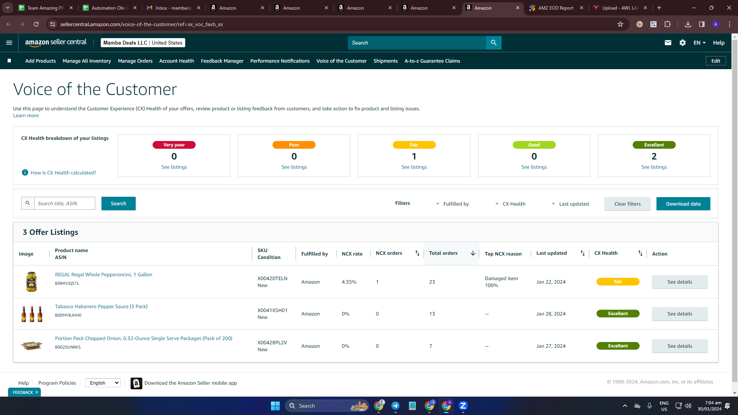Show hidden system tray icons
The width and height of the screenshot is (738, 415).
click(625, 406)
